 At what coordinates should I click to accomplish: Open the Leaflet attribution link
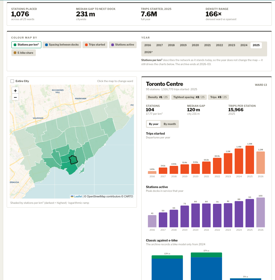pos(78,196)
